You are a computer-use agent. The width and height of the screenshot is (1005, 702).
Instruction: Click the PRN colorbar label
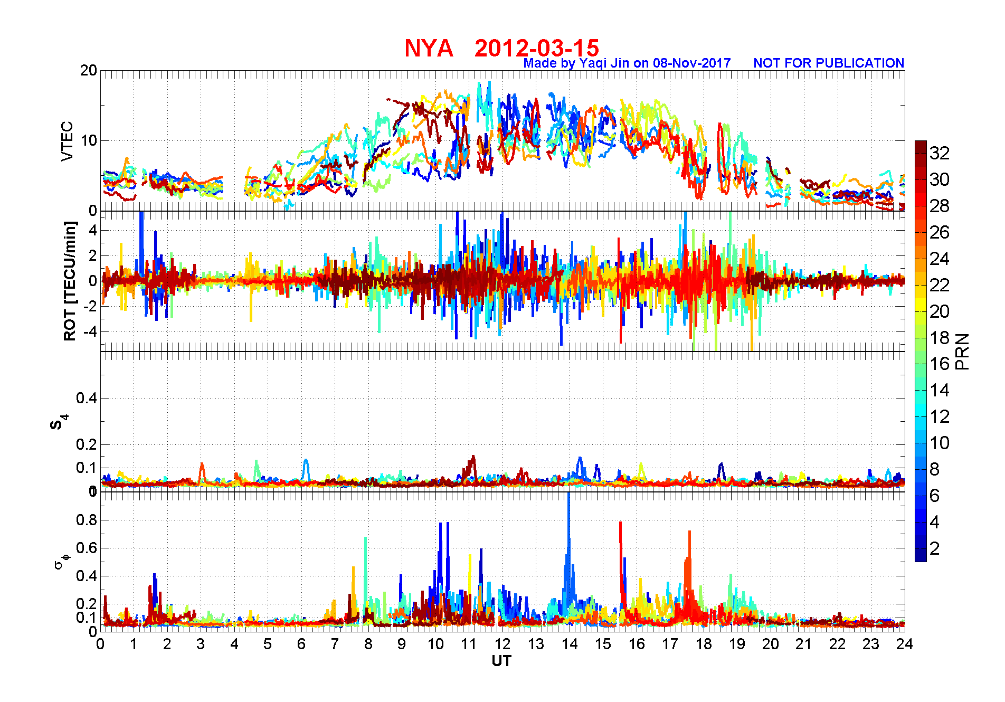[962, 352]
